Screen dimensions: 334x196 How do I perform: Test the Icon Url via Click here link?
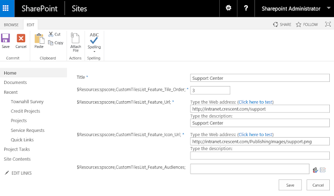tap(255, 134)
